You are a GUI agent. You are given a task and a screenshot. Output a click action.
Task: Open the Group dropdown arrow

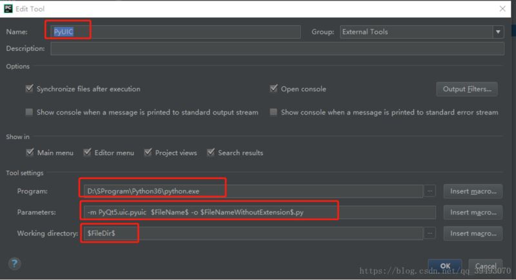tap(498, 32)
